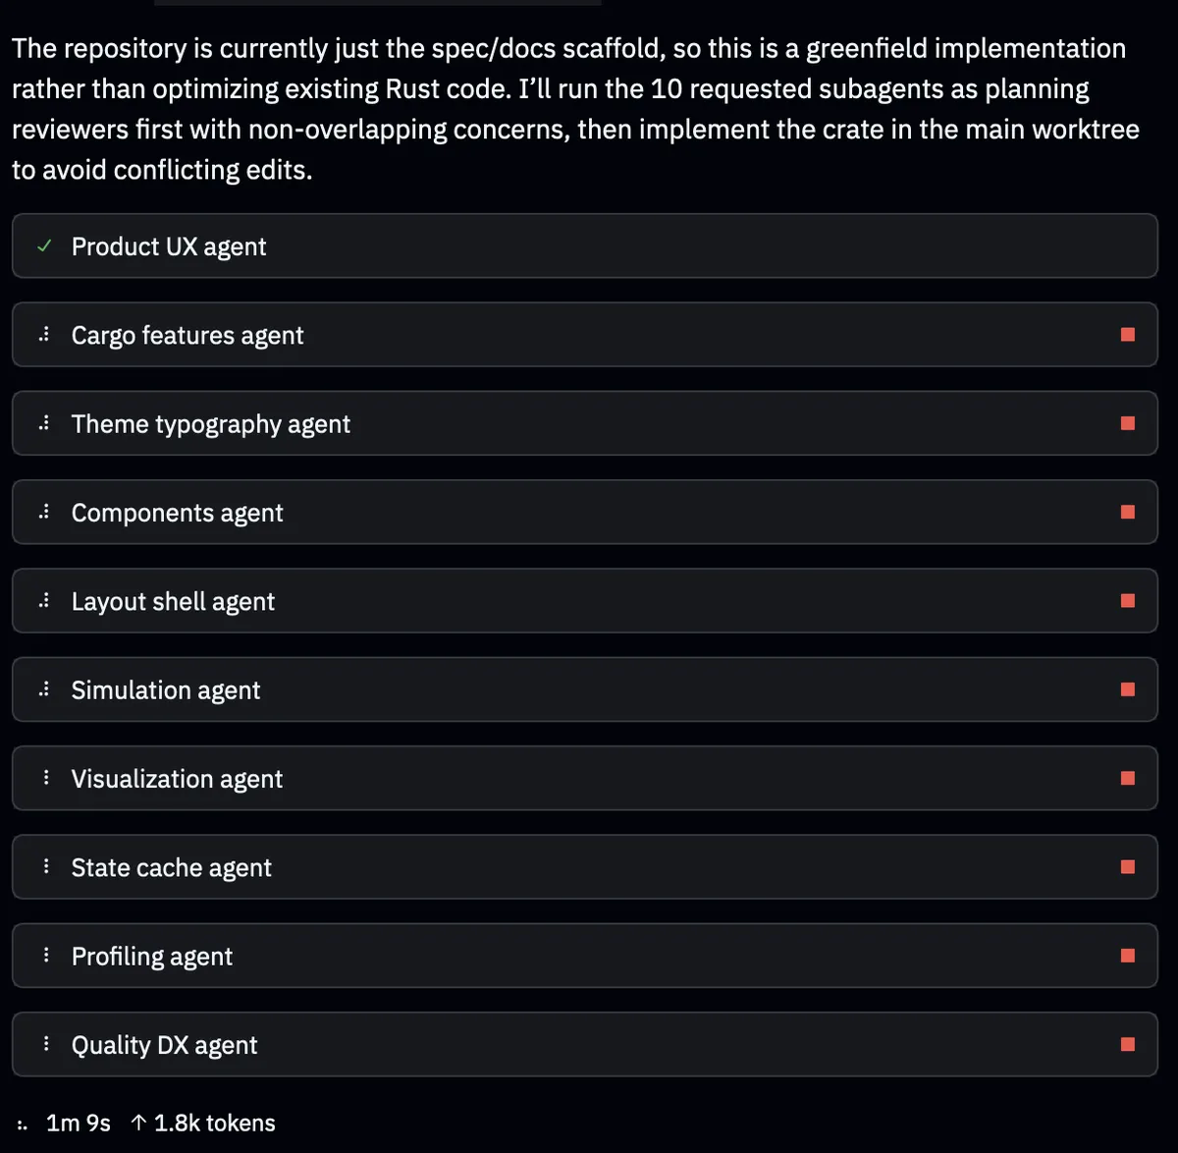1178x1153 pixels.
Task: Stop the Quality DX agent
Action: click(1127, 1044)
